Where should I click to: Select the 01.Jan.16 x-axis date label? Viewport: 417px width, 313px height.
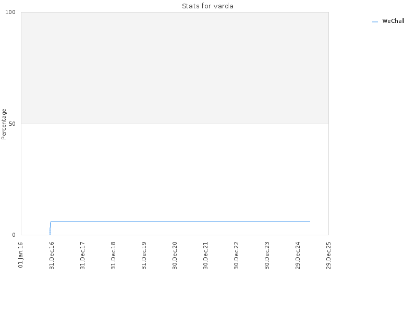coord(21,255)
